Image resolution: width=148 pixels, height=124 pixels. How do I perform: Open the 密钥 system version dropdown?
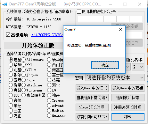[115, 78]
